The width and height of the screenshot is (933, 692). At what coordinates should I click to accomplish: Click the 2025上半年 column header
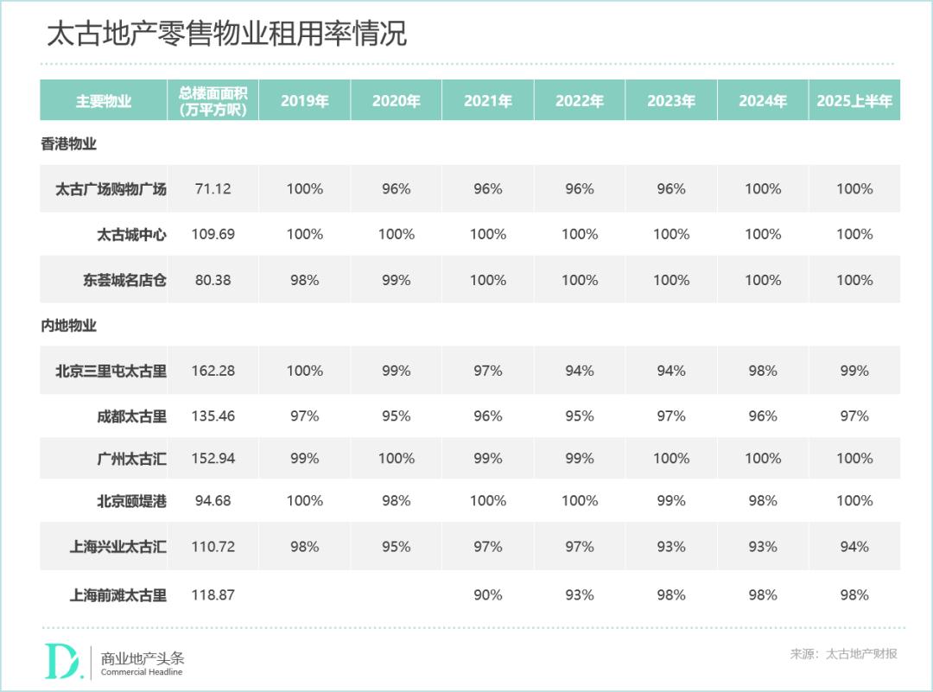(x=854, y=100)
